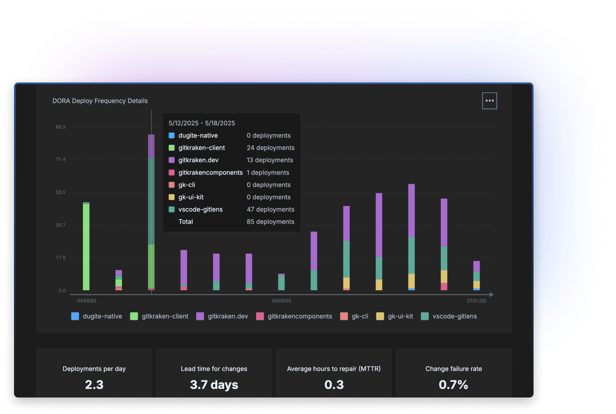This screenshot has width=616, height=414.
Task: Click the DORA Deploy Frequency Details title
Action: pyautogui.click(x=100, y=101)
